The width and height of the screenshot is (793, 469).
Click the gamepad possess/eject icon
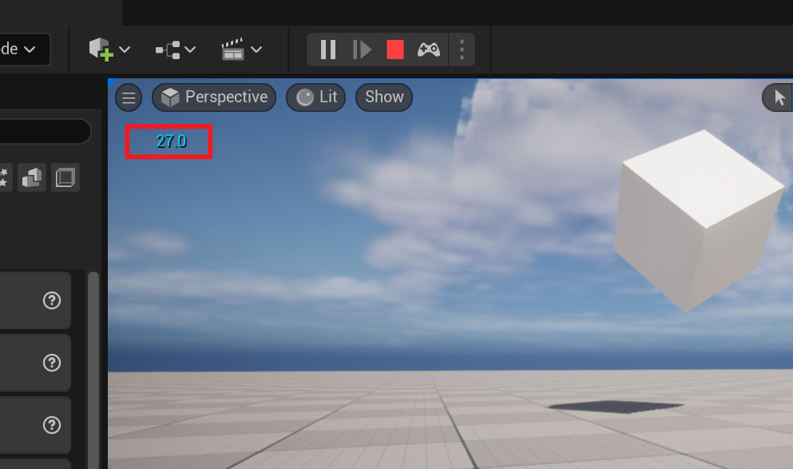point(428,50)
